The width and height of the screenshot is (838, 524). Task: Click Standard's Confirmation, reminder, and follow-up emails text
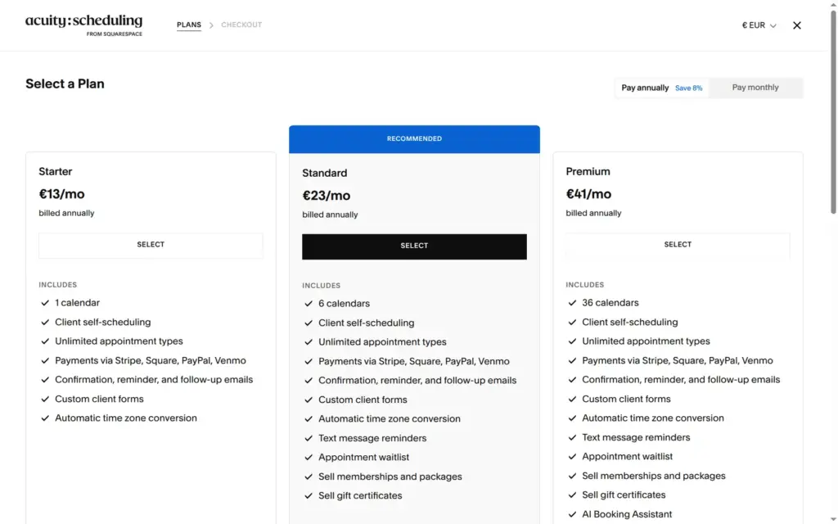click(417, 381)
